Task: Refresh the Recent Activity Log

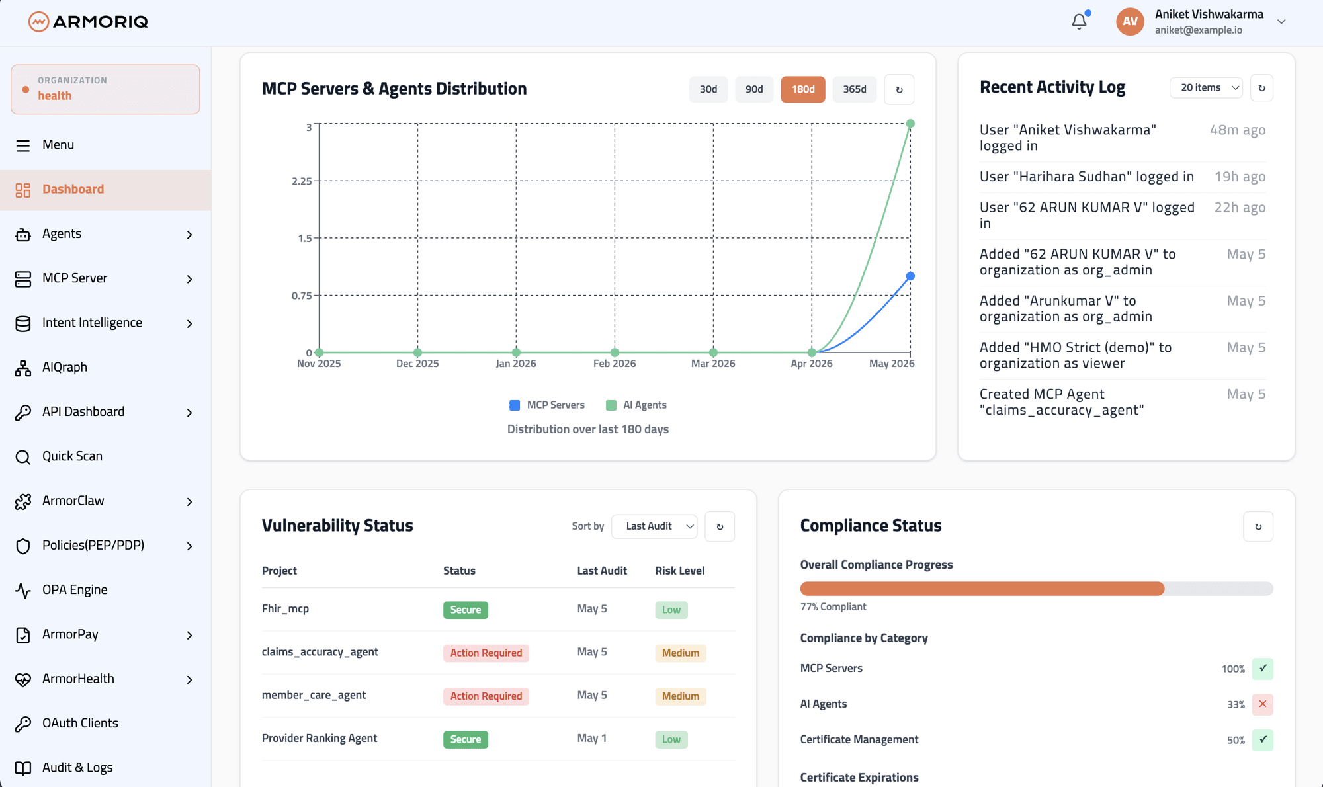Action: 1261,88
